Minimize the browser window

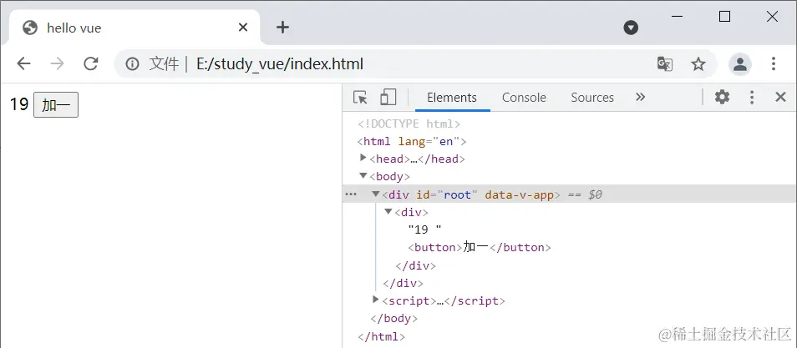(x=677, y=16)
